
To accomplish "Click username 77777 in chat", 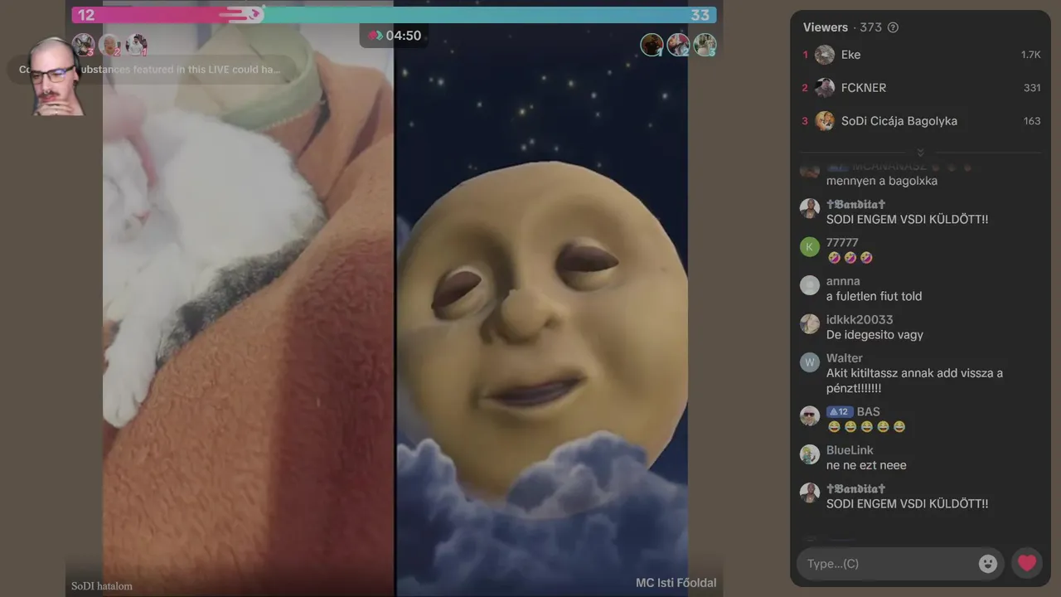I will click(x=842, y=243).
